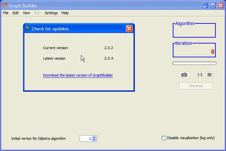Click the pause button icon
The height and width of the screenshot is (151, 226).
[x=200, y=75]
